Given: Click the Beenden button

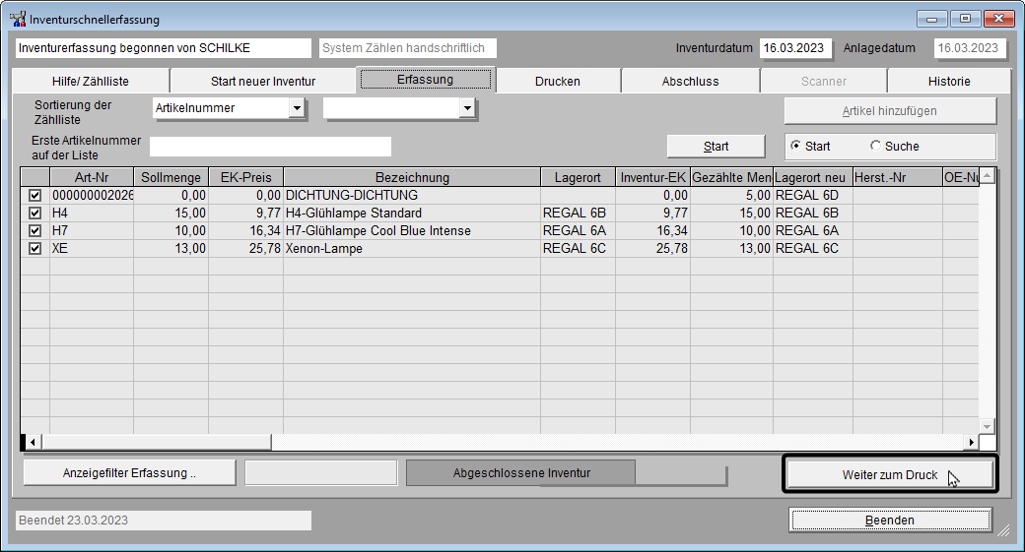Looking at the screenshot, I should 890,521.
